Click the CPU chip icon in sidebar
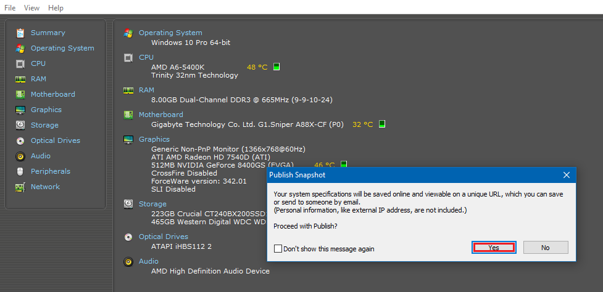 point(20,63)
